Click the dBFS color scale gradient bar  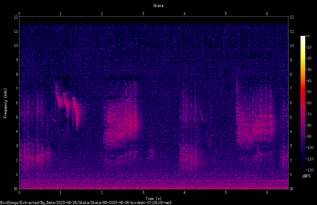point(303,103)
